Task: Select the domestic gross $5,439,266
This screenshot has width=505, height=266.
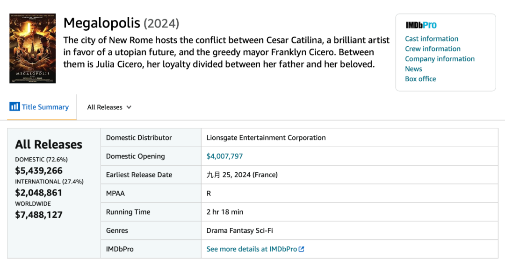Action: pyautogui.click(x=39, y=170)
